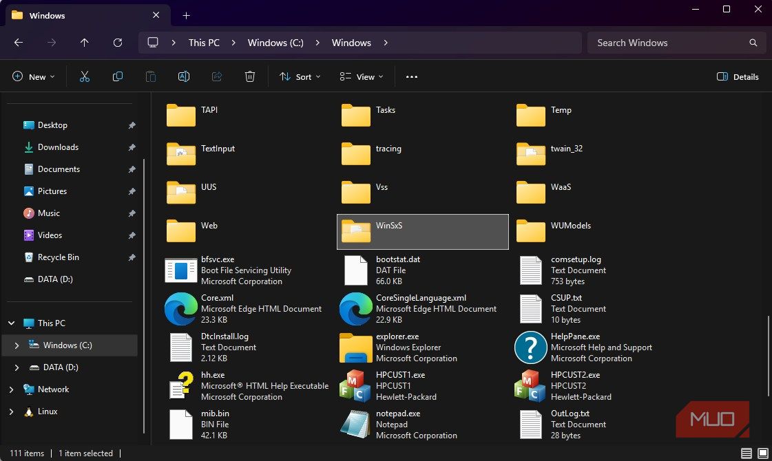Switch to details list view in status bar

(x=747, y=453)
